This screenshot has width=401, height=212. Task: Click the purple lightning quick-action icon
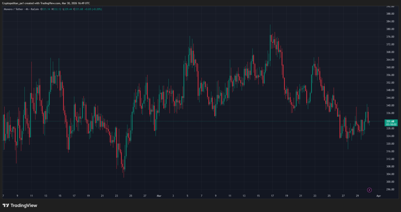(x=369, y=190)
